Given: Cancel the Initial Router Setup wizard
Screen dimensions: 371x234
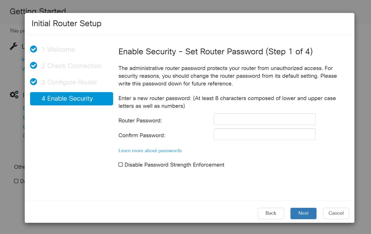Looking at the screenshot, I should pyautogui.click(x=336, y=213).
